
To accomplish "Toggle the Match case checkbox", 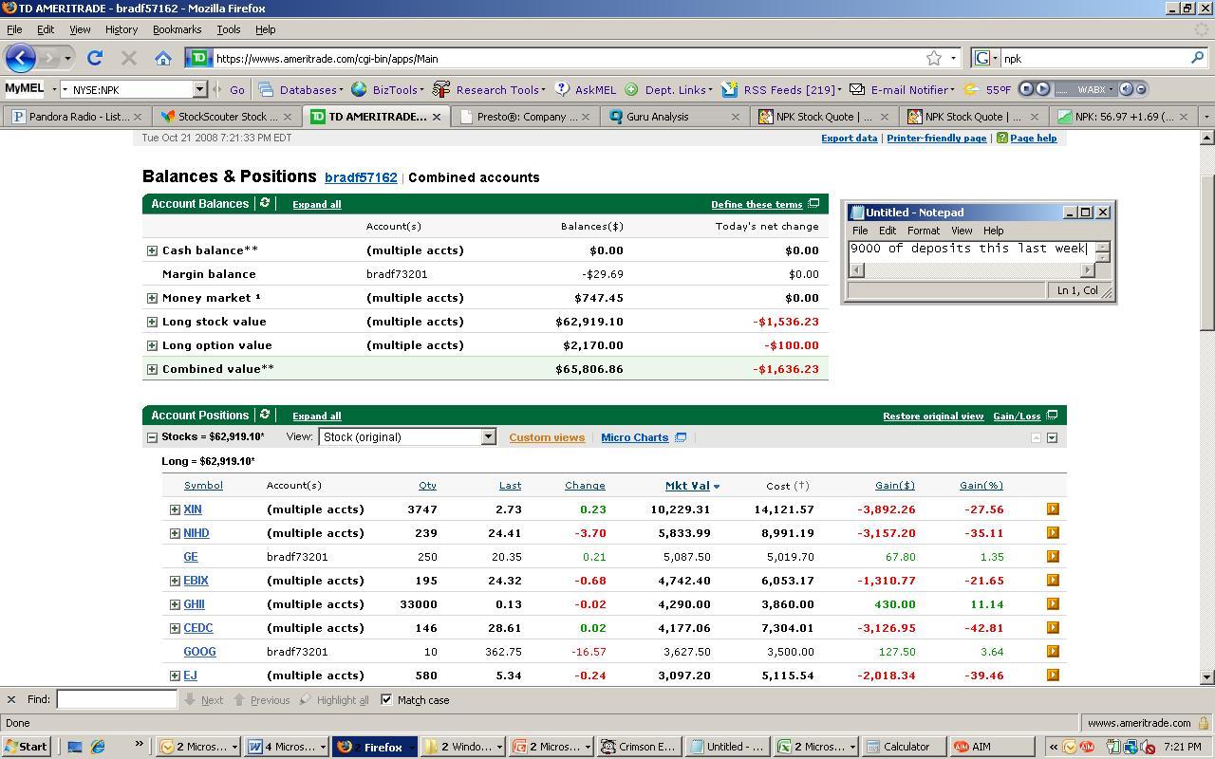I will [x=386, y=700].
